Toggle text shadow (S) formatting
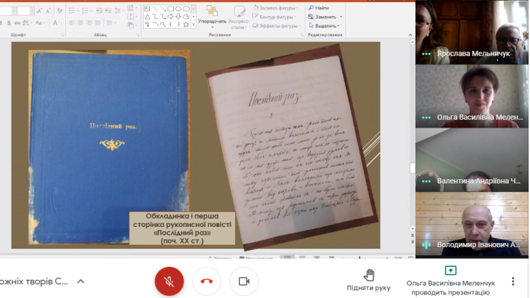This screenshot has height=298, width=530. [9, 23]
